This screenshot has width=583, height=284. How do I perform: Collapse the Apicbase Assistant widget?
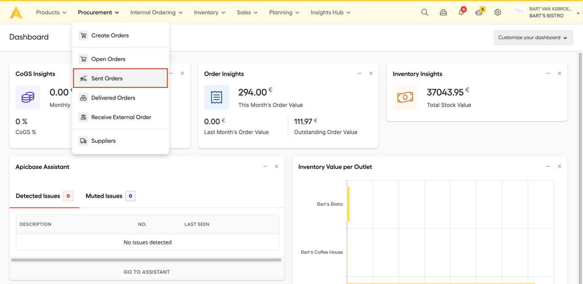coord(265,166)
